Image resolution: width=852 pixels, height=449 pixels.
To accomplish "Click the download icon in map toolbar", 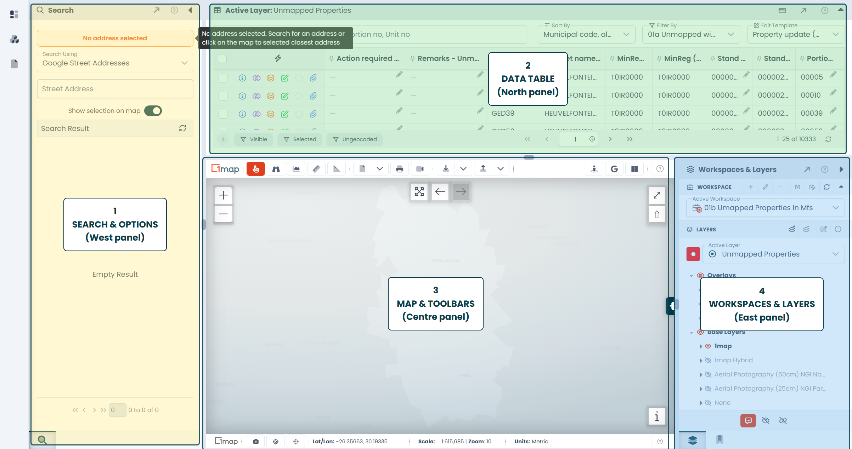I will 446,169.
